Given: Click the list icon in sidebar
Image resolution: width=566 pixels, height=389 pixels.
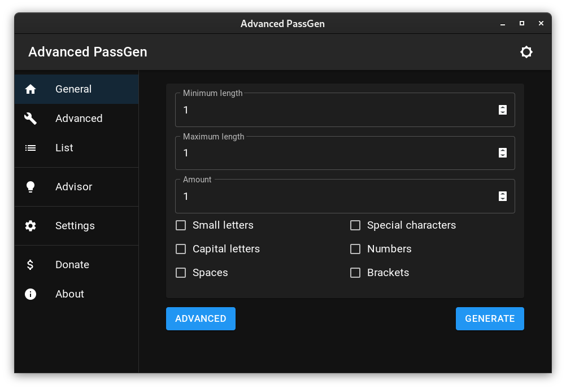Looking at the screenshot, I should (x=31, y=148).
